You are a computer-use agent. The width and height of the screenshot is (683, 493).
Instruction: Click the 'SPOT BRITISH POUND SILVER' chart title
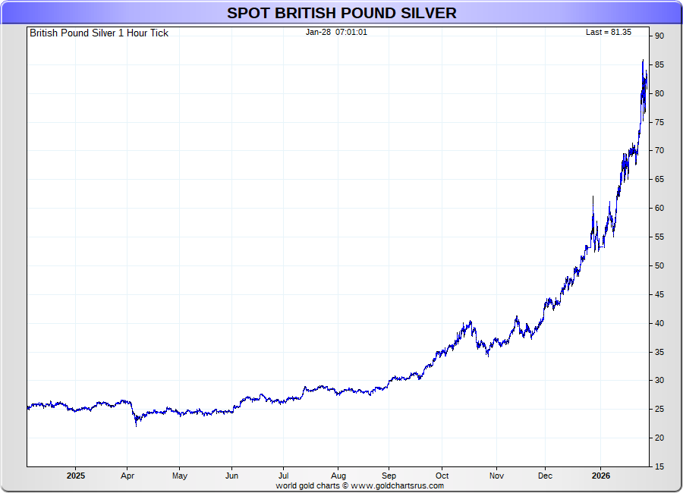(x=341, y=13)
